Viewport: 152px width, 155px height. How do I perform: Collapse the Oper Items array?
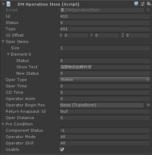pyautogui.click(x=3, y=42)
